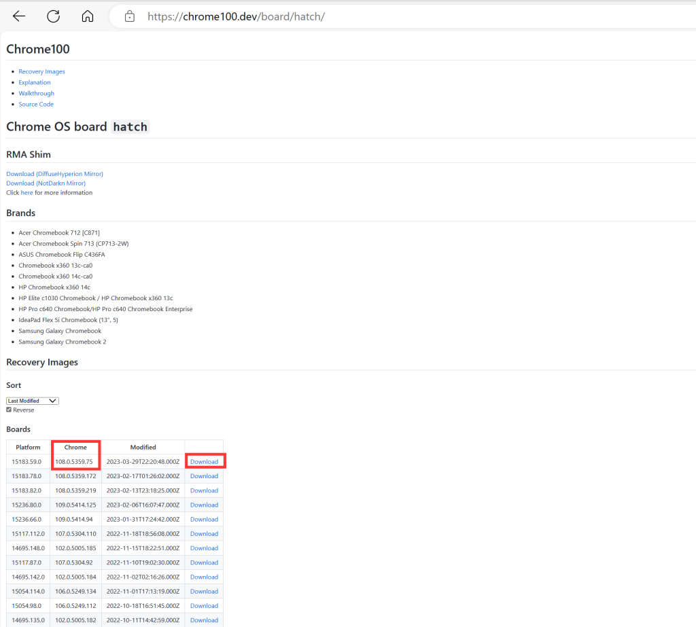This screenshot has height=627, width=696.
Task: Select Chrome version 108.0.5359.75 cell
Action: click(x=74, y=461)
